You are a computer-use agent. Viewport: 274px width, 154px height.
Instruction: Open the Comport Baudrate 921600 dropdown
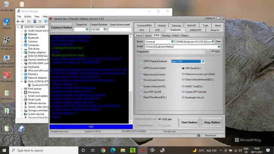pos(104,30)
